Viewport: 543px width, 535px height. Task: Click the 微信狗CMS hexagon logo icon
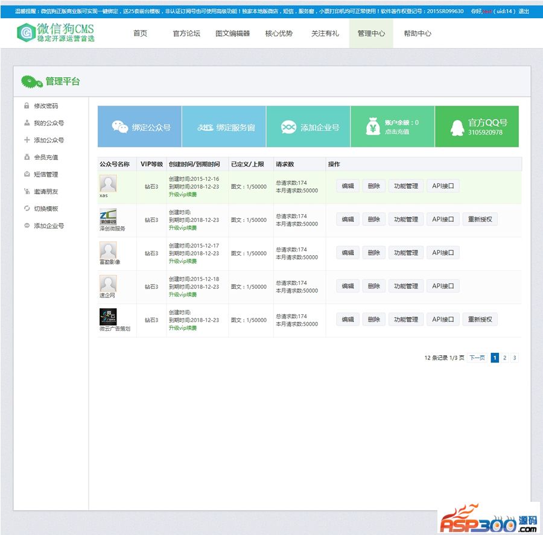[x=26, y=33]
